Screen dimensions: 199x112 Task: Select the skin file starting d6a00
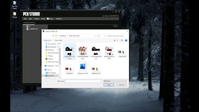(109, 53)
